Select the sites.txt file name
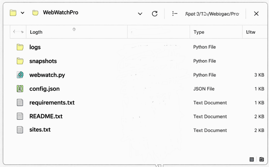Screen dimensions: 269x167 pyautogui.click(x=40, y=130)
